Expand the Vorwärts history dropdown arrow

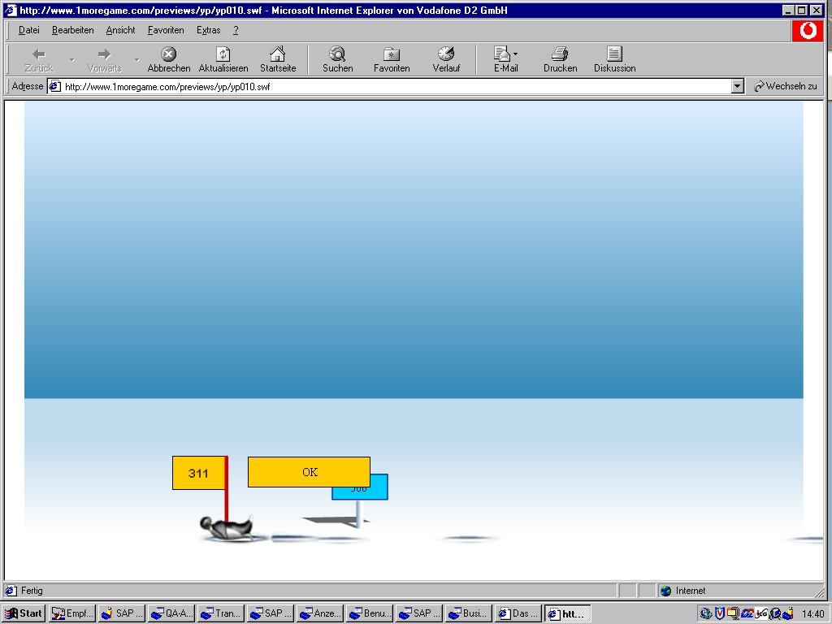pos(136,59)
